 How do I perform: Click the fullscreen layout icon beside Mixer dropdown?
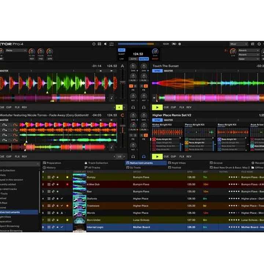(x=253, y=44)
